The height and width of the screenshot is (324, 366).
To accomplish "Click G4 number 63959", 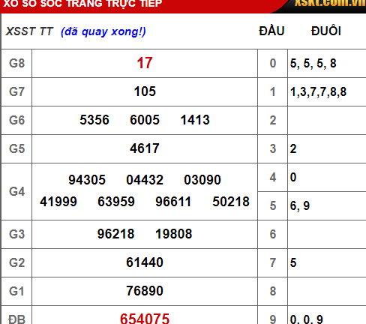I will coord(116,202).
